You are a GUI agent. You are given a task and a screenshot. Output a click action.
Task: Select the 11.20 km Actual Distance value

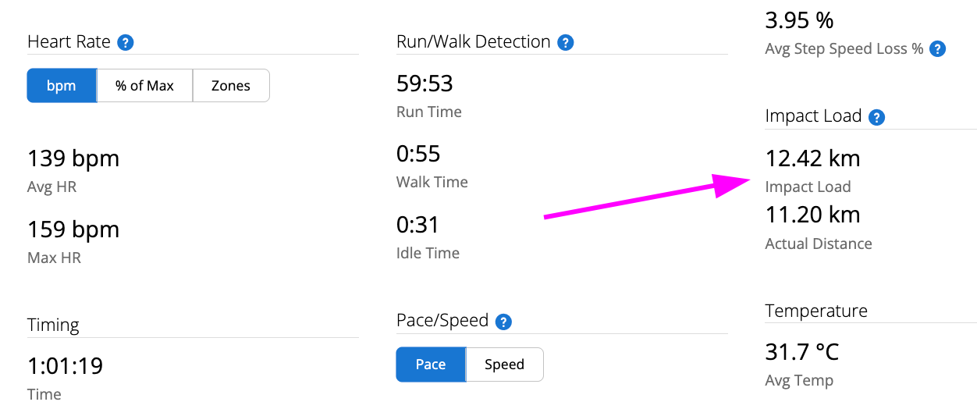point(812,215)
